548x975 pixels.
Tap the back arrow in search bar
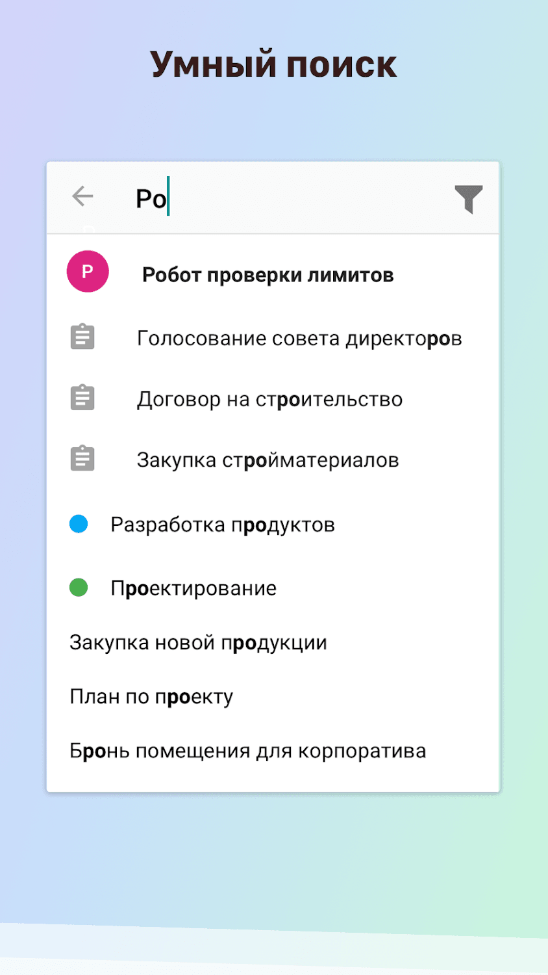[x=82, y=196]
